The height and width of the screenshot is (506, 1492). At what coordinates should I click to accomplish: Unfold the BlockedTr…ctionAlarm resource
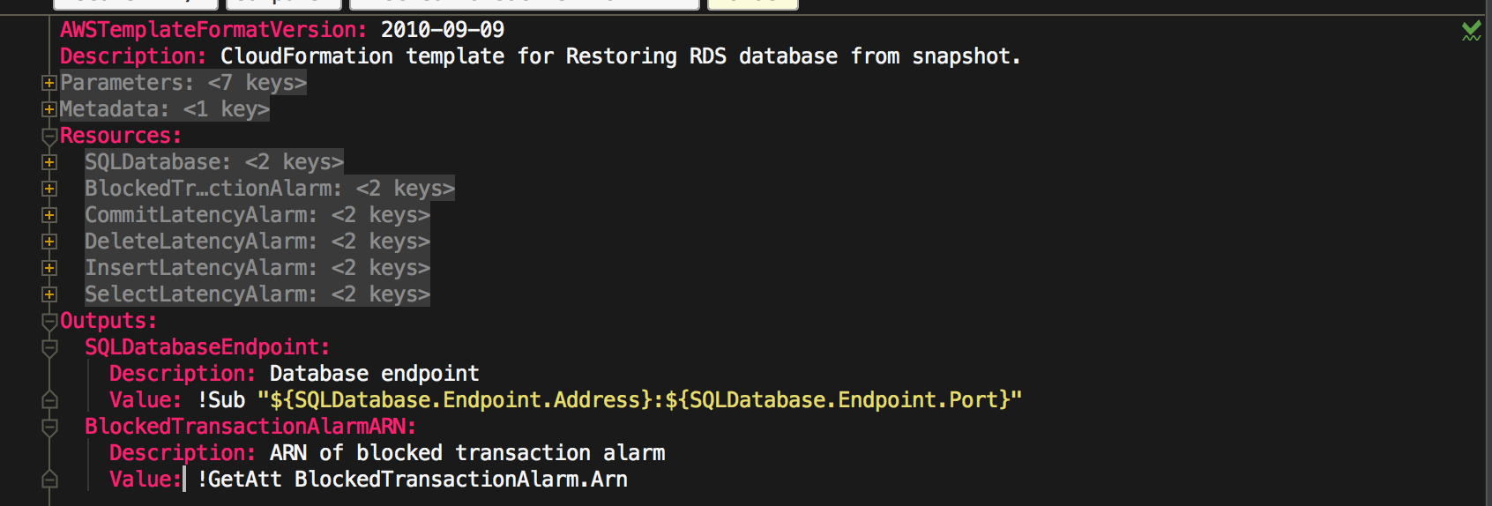[49, 189]
